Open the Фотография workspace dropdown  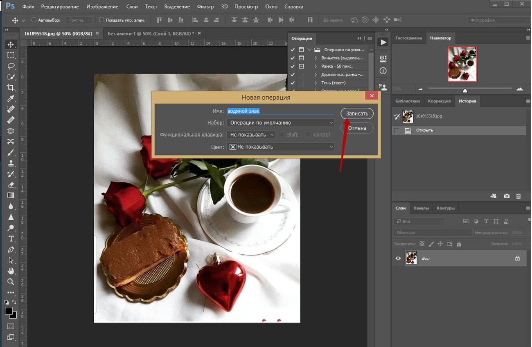499,20
